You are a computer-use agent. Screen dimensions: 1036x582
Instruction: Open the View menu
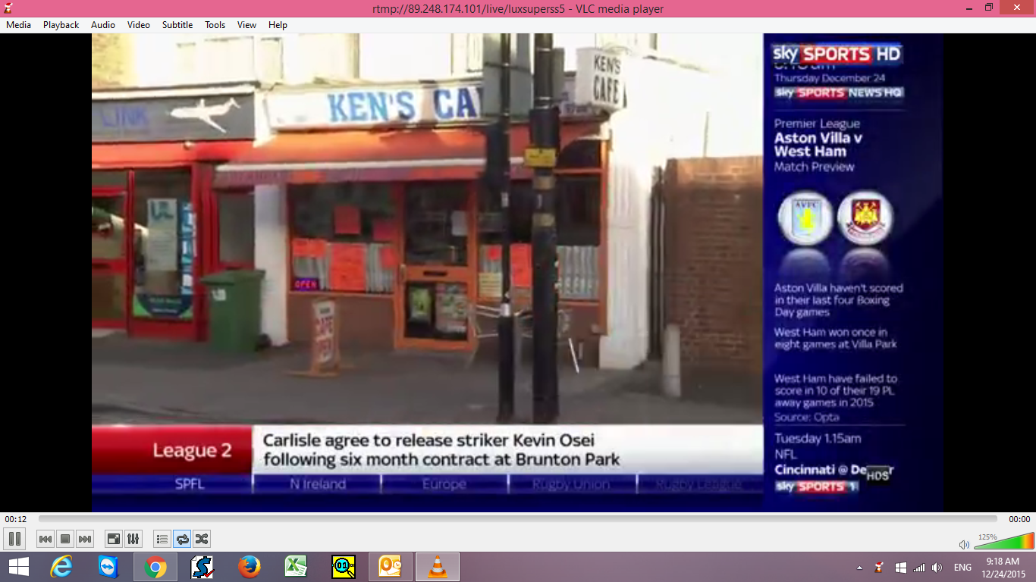tap(247, 25)
